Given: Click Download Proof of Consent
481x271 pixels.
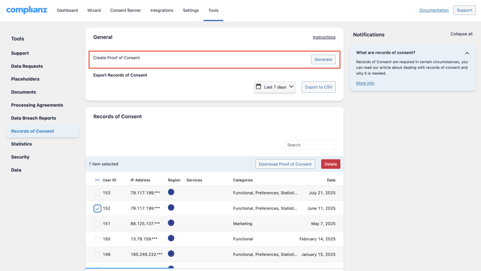Looking at the screenshot, I should coord(285,164).
